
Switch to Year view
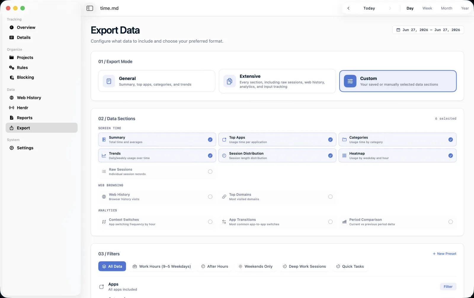(x=465, y=8)
